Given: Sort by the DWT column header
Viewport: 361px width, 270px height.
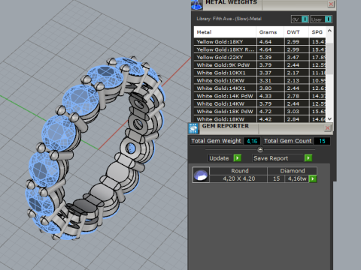Looking at the screenshot, I should (x=296, y=32).
